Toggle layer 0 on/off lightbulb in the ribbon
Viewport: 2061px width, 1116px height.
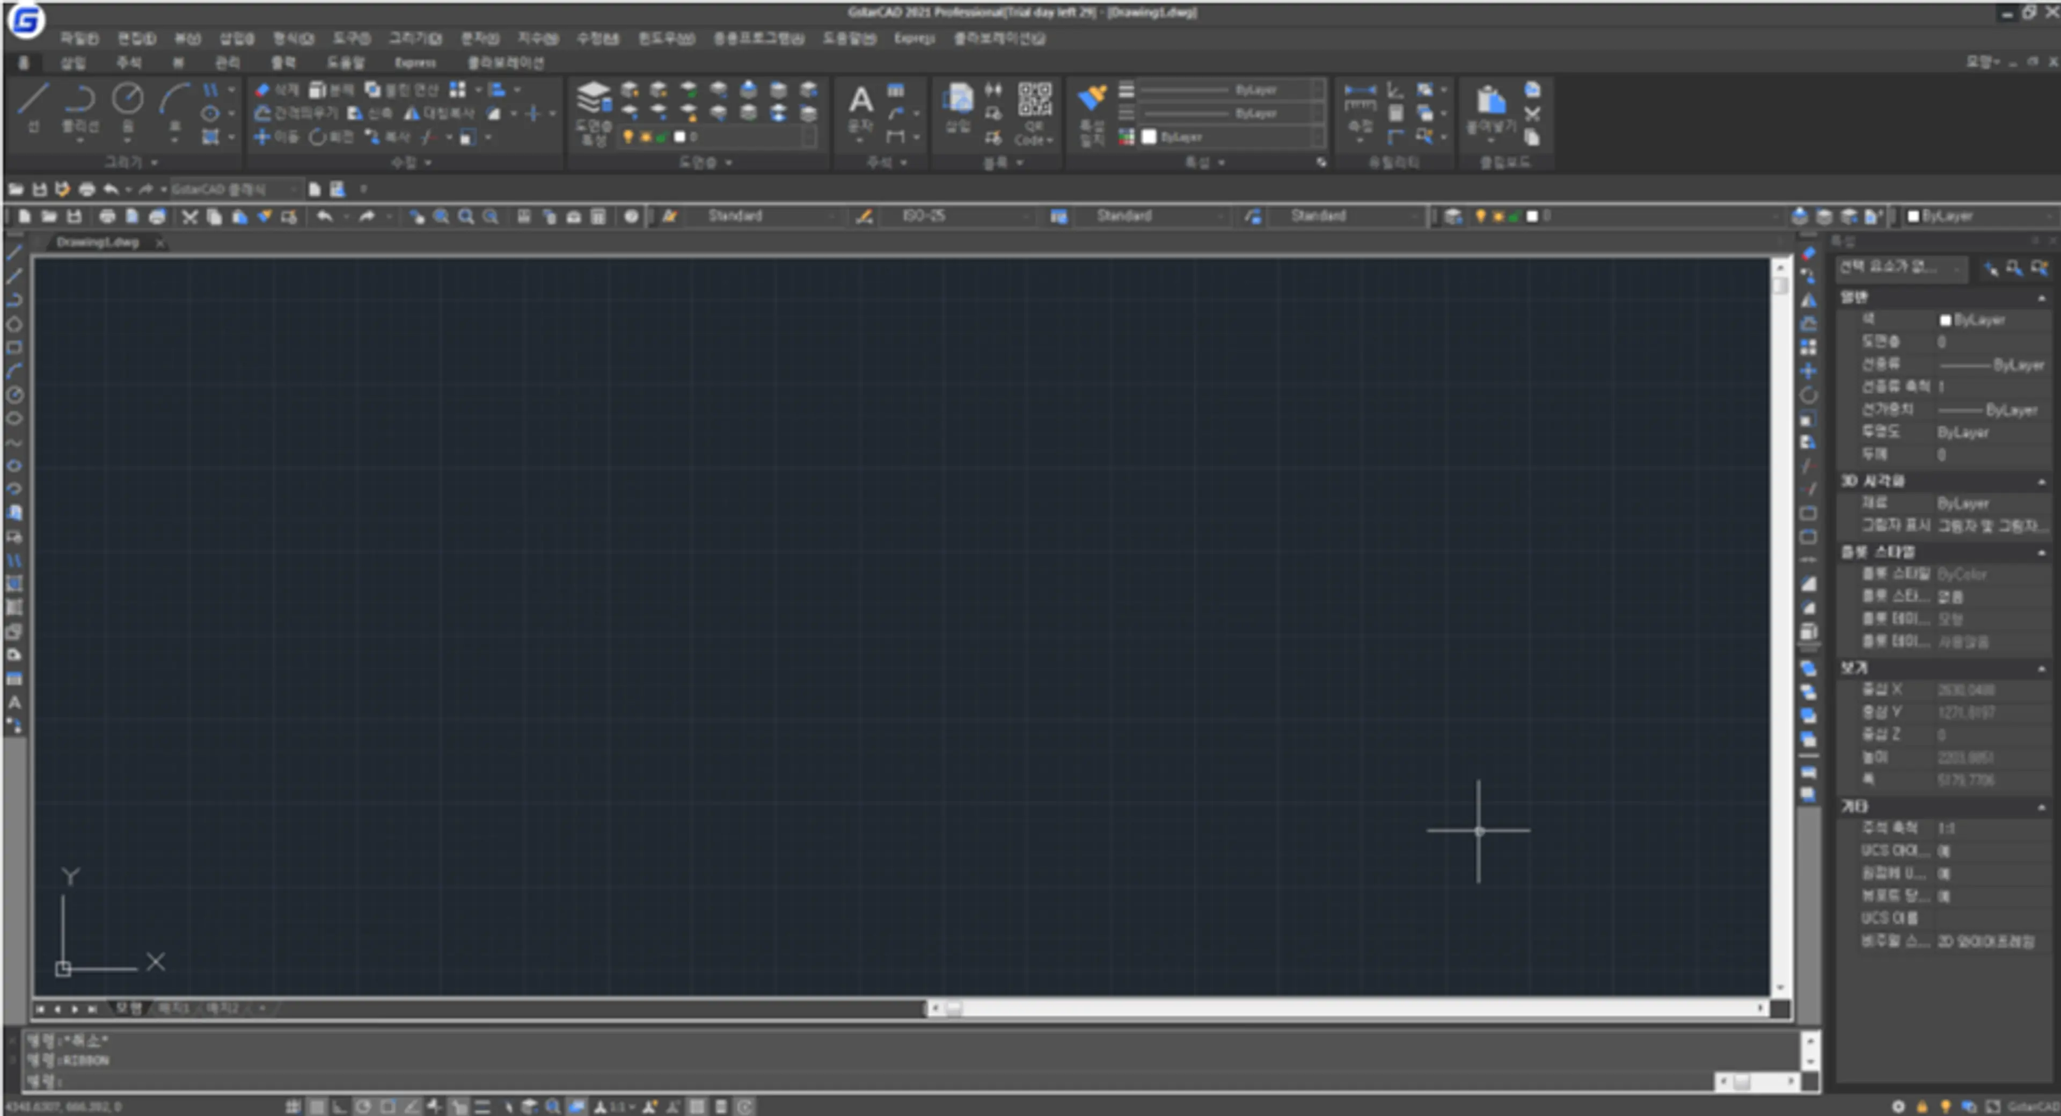(628, 137)
